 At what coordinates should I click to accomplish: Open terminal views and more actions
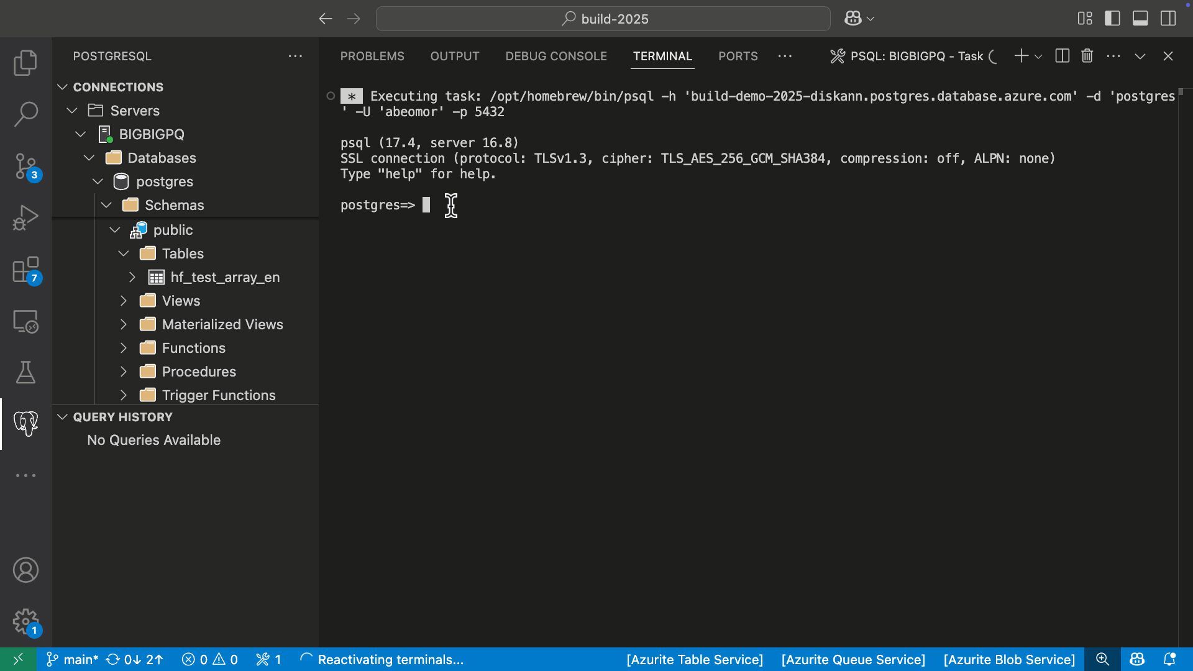coord(1113,56)
